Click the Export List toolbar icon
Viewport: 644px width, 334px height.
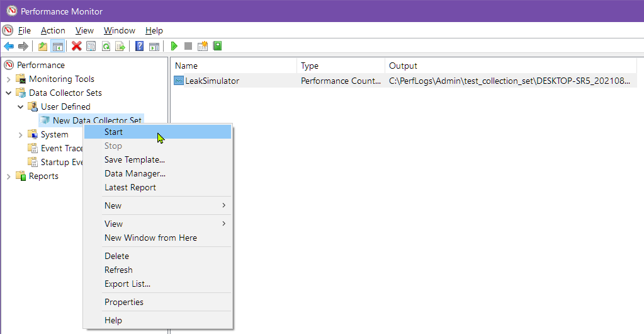click(x=120, y=46)
